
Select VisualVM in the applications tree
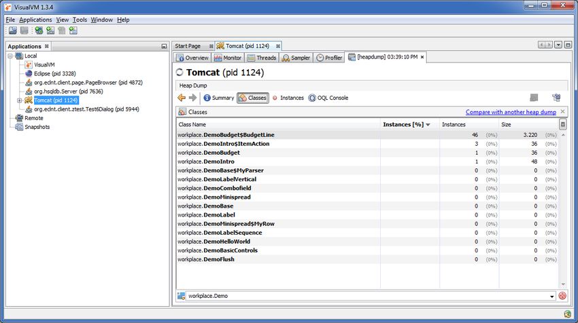tap(44, 64)
